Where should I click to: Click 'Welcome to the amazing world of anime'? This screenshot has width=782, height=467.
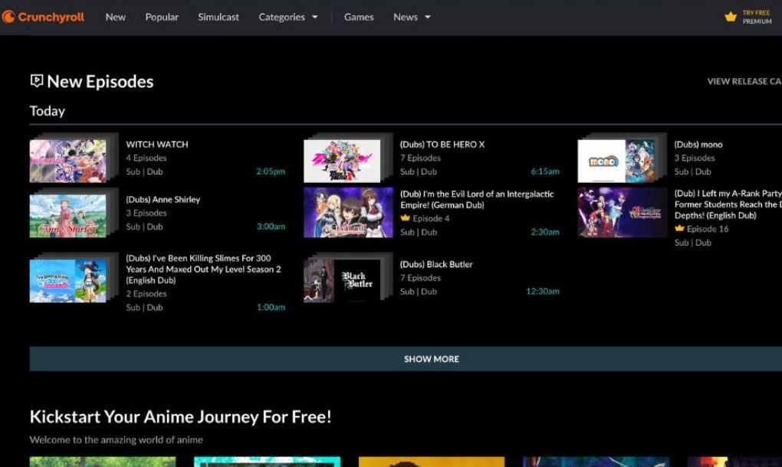[x=117, y=439]
